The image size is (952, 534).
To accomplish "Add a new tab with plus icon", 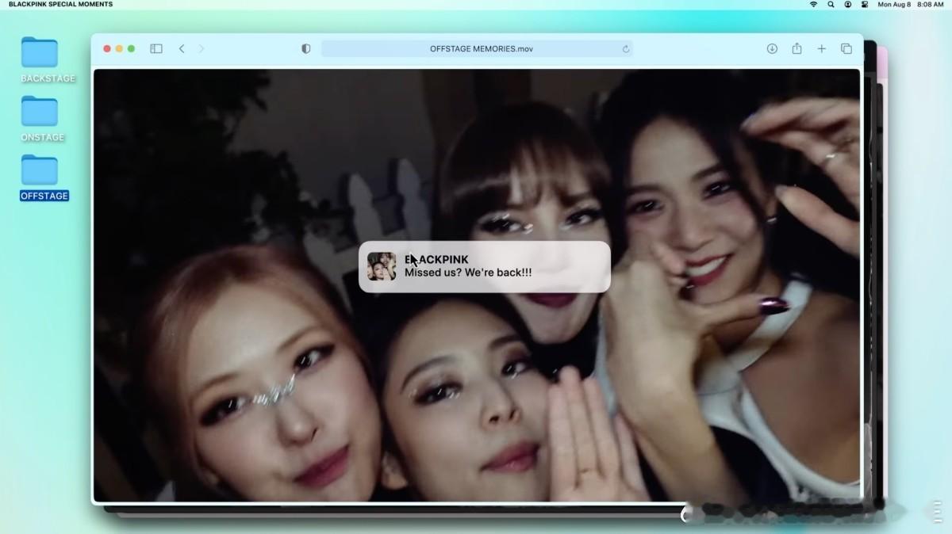I will (x=822, y=48).
